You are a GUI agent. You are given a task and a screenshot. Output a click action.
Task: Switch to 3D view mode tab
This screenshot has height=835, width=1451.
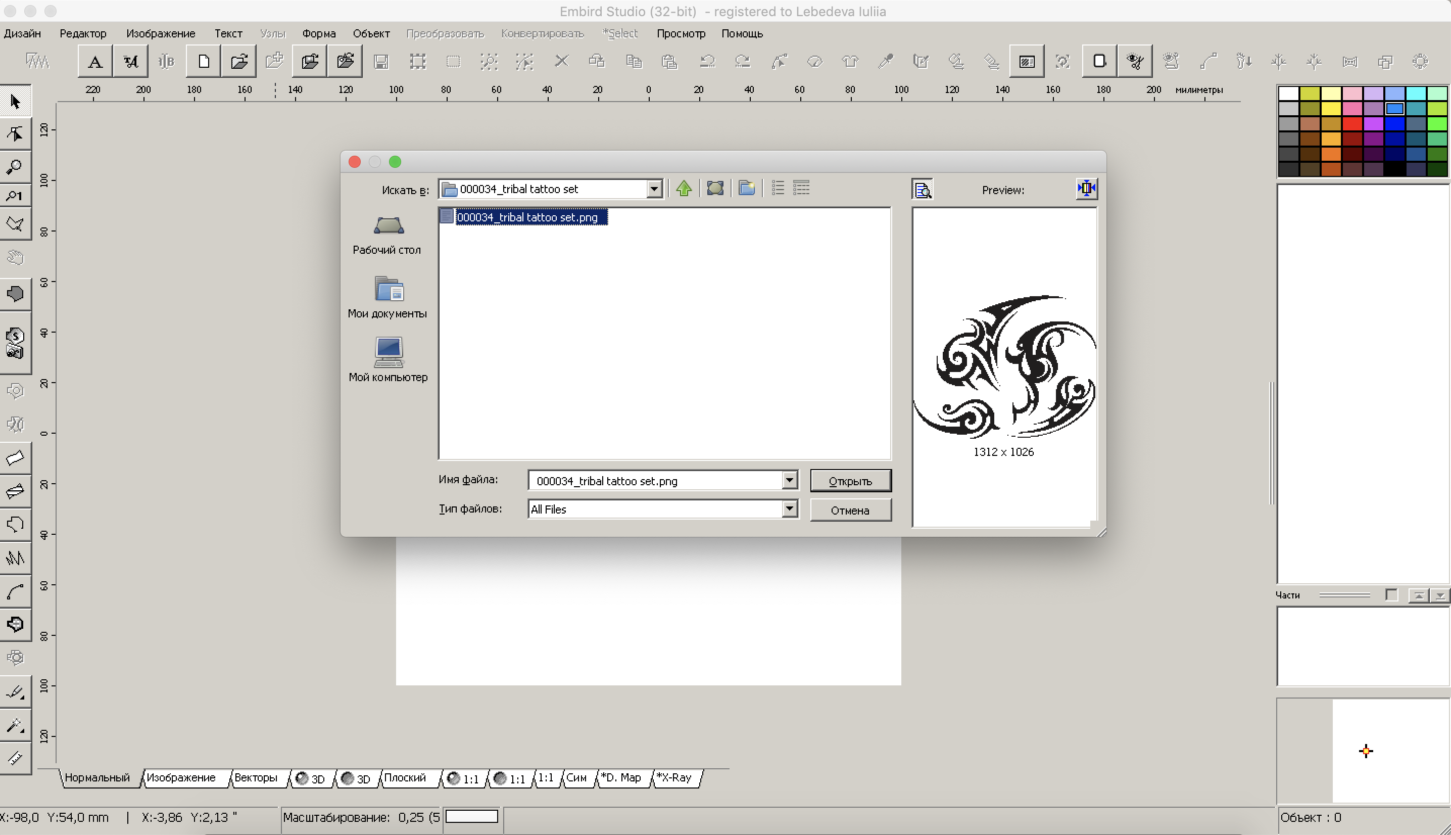pos(311,778)
